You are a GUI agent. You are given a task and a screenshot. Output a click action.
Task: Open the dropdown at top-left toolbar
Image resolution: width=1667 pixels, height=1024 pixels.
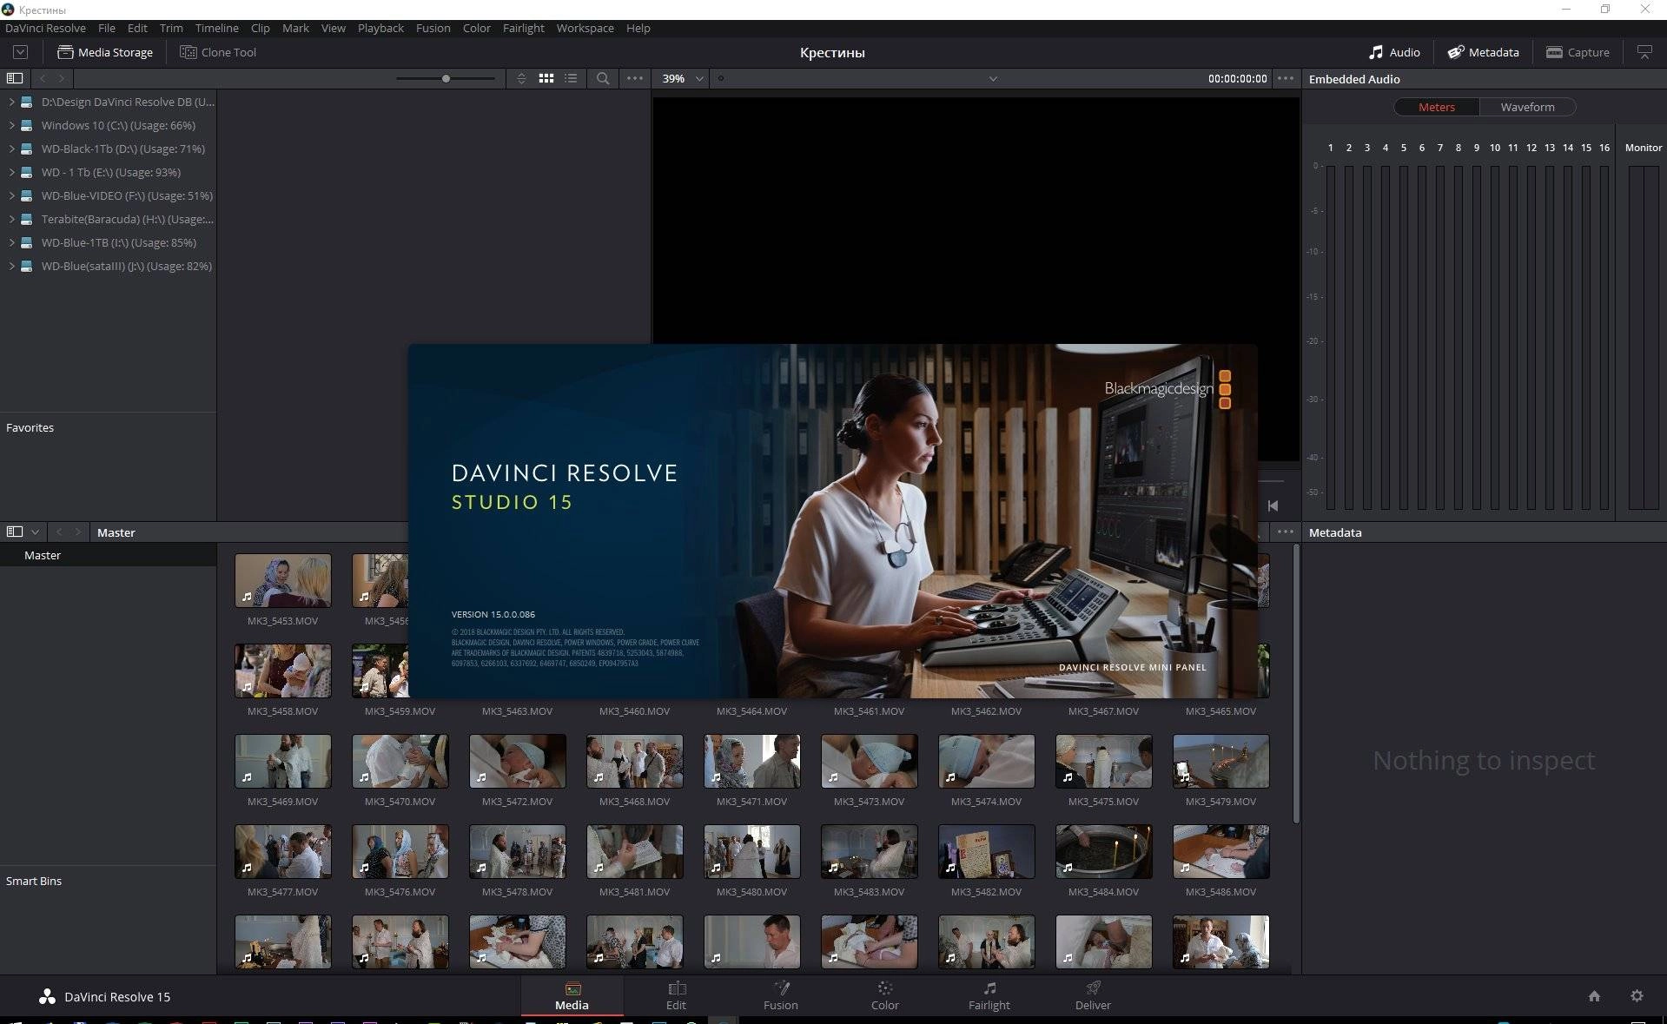click(x=20, y=52)
